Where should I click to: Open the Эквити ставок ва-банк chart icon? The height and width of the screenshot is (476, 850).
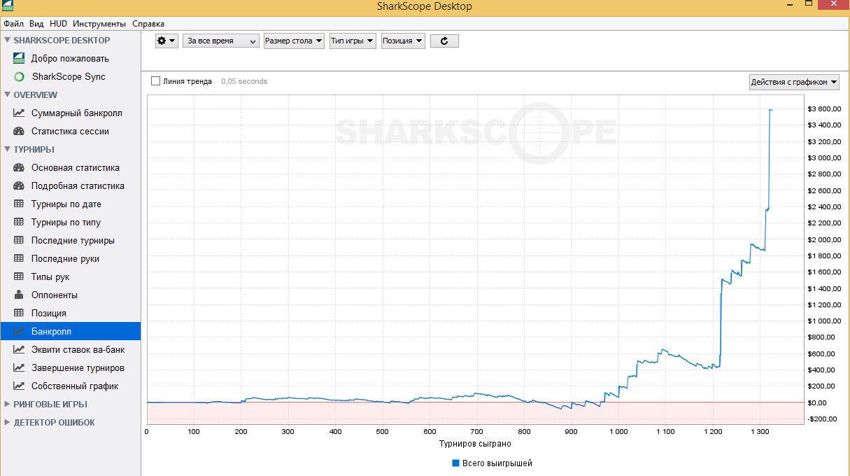[19, 349]
